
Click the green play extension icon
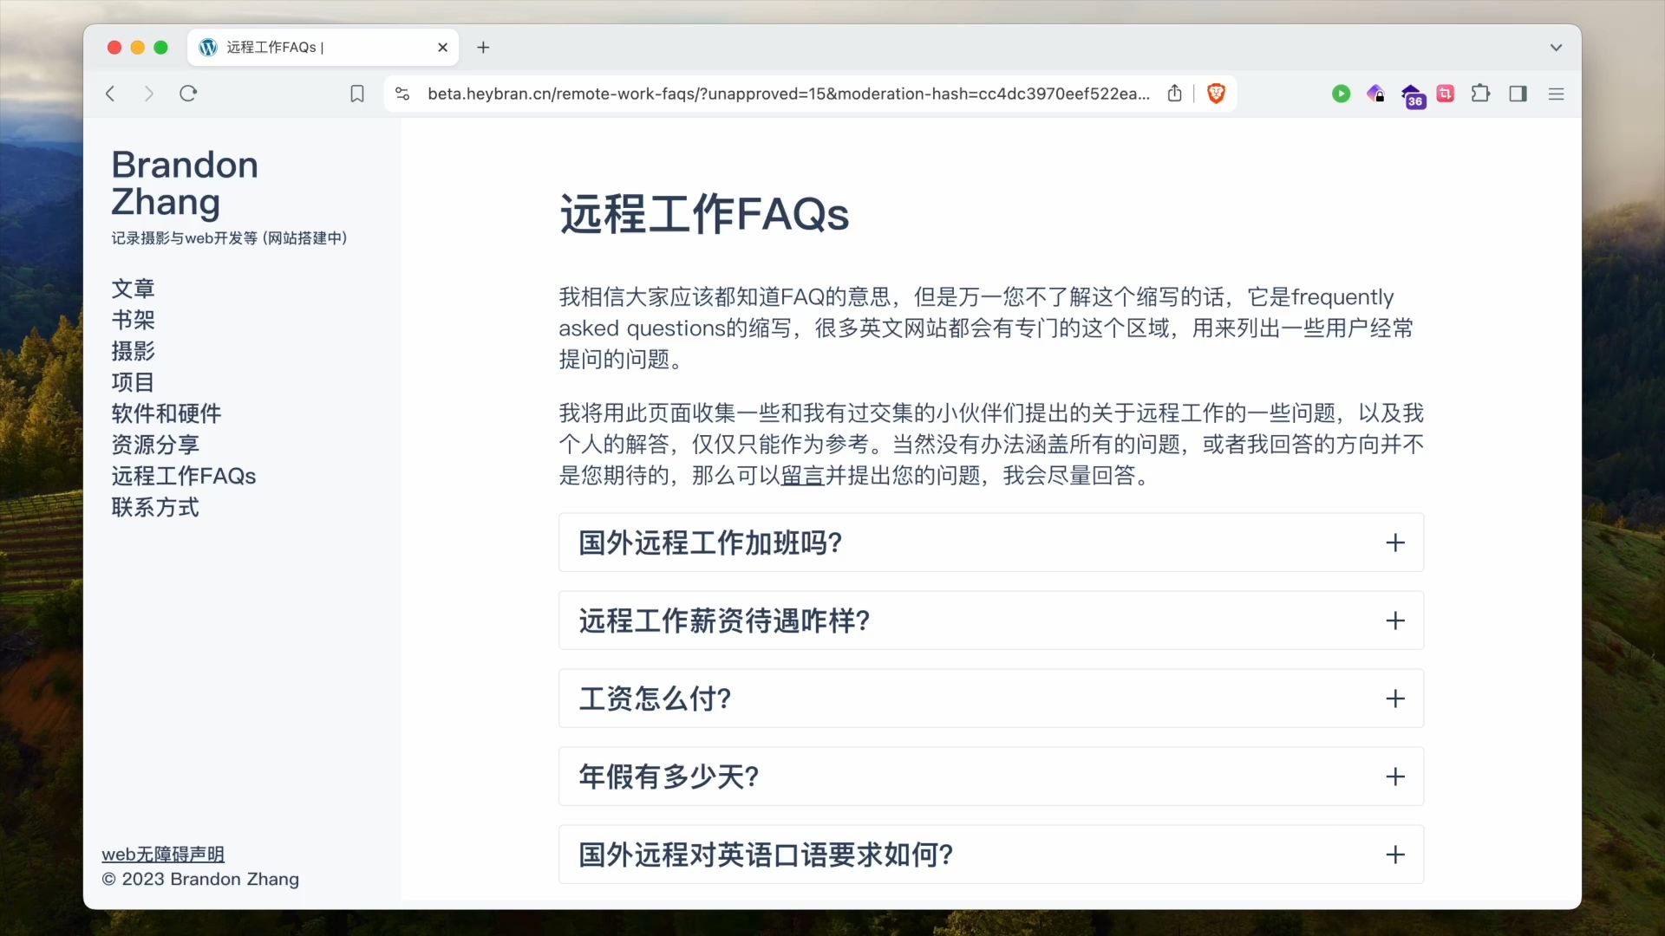coord(1341,94)
